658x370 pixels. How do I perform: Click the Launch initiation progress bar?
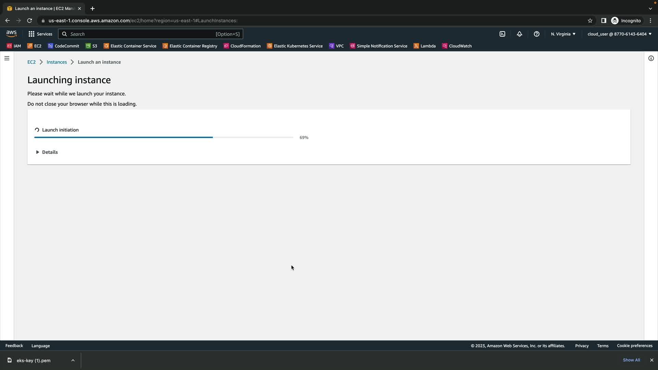(x=163, y=137)
